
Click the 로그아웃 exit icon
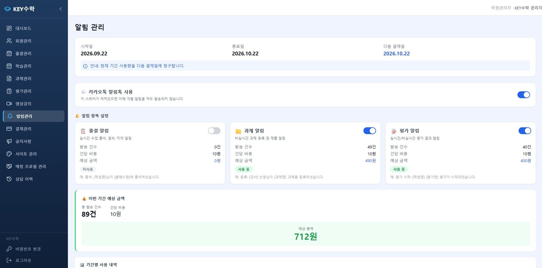point(9,260)
